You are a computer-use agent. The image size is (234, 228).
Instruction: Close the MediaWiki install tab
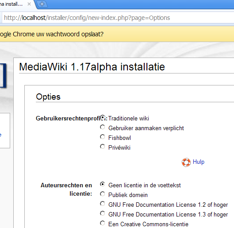point(29,4)
